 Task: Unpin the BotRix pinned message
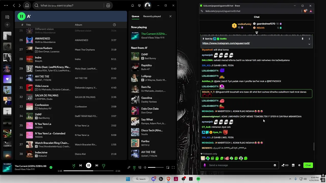303,39
